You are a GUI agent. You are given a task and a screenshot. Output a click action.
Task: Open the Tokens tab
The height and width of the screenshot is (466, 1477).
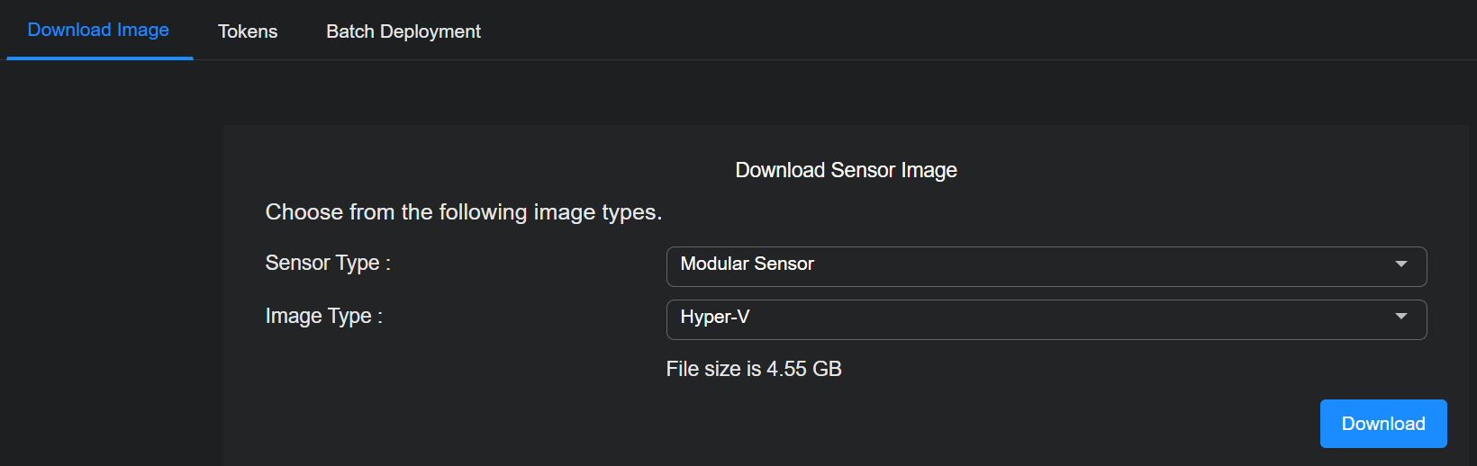[x=248, y=31]
